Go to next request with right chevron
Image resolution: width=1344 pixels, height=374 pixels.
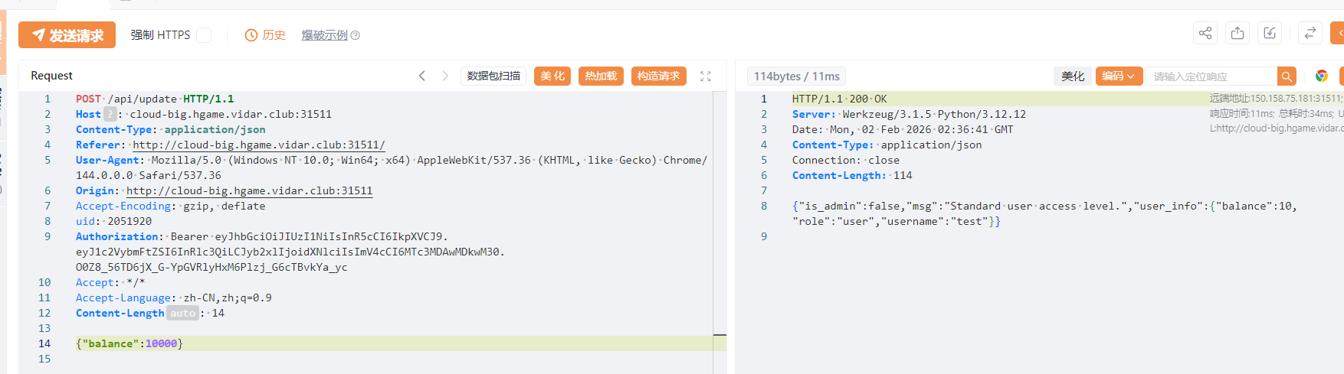(445, 76)
